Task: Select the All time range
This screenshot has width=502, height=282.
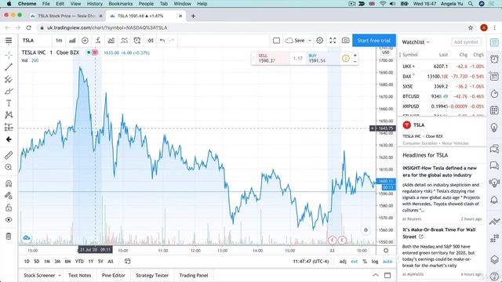Action: tap(111, 262)
